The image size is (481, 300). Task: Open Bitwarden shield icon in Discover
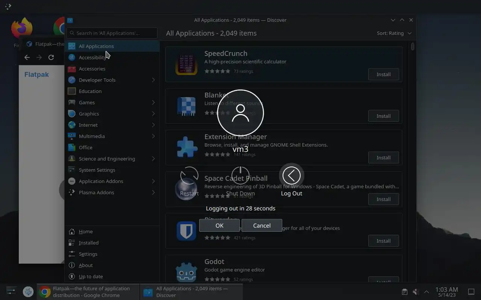tap(186, 231)
